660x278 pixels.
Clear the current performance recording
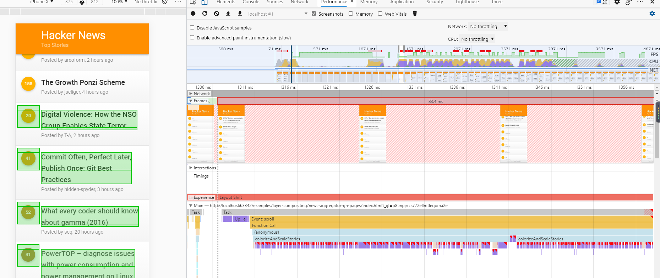tap(217, 13)
